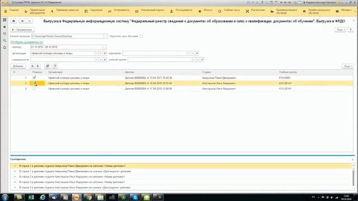Open the hamburger sections menu icon
This screenshot has height=201, width=358.
pyautogui.click(x=6, y=11)
